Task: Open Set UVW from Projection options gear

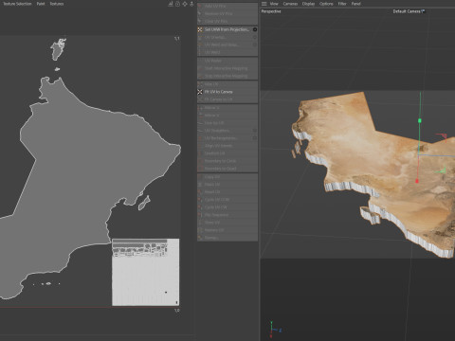Action: [x=255, y=29]
